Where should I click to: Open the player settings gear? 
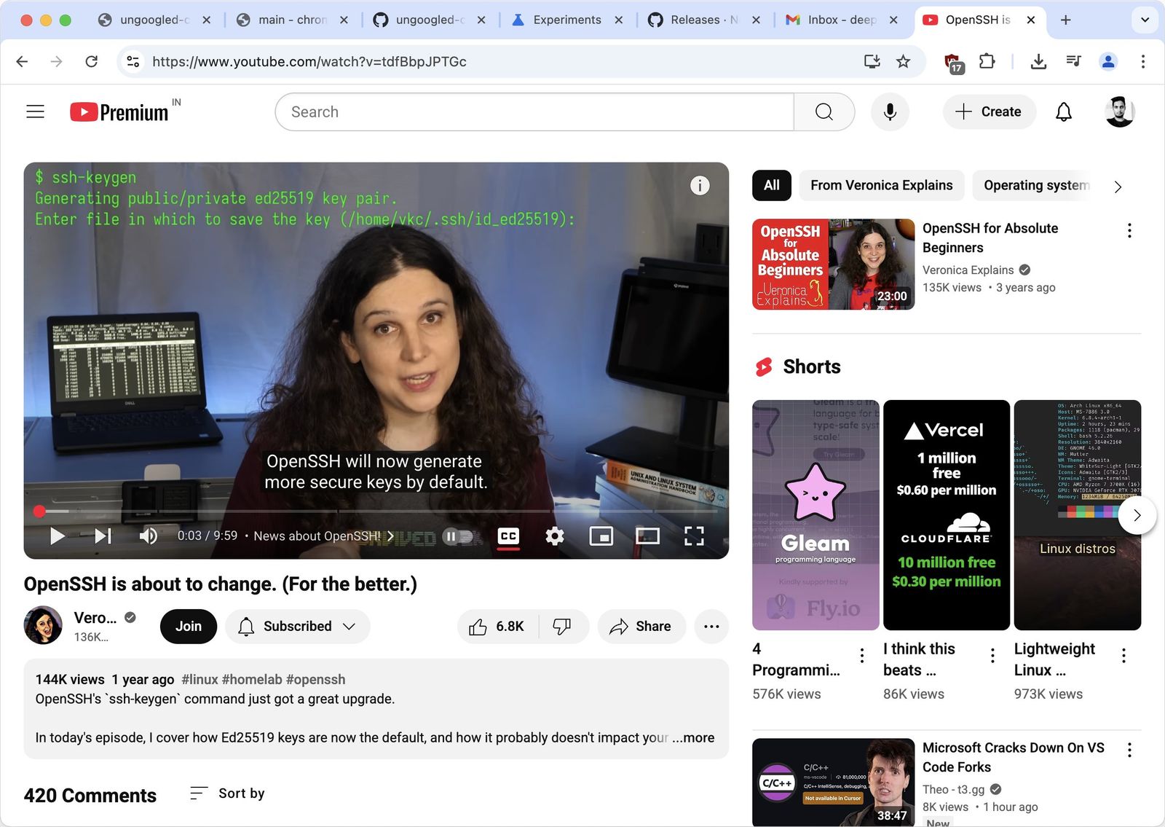[x=554, y=536]
